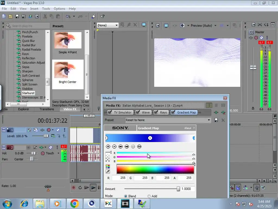Click the About link in Gradient Map

coord(188,128)
